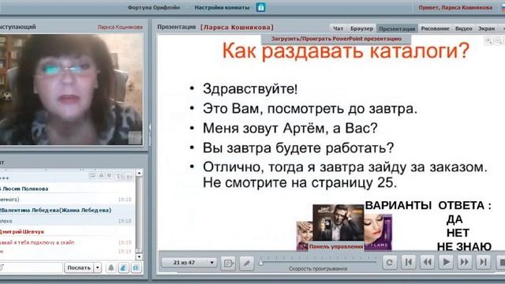Image resolution: width=505 pixels, height=284 pixels.
Task: Click the slide title Как раздавать каталоги?
Action: point(346,50)
